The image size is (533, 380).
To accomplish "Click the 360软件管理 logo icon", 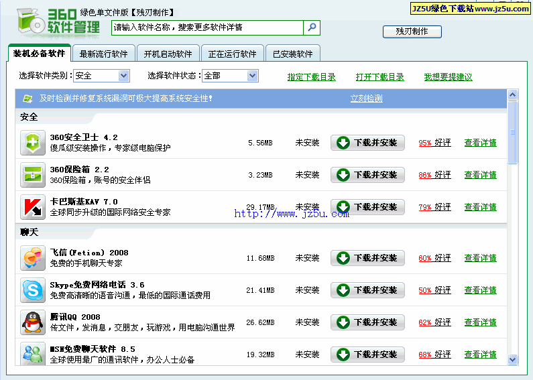I will pyautogui.click(x=31, y=22).
